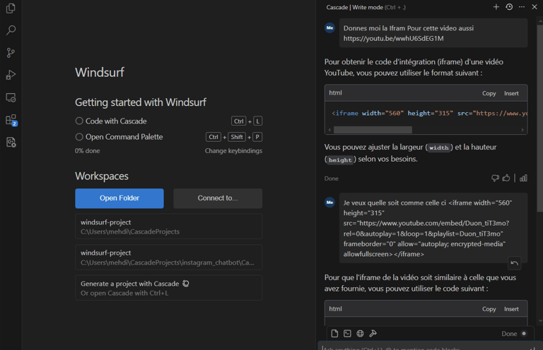This screenshot has height=350, width=543.
Task: Click the Done status indicator dot
Action: 524,333
